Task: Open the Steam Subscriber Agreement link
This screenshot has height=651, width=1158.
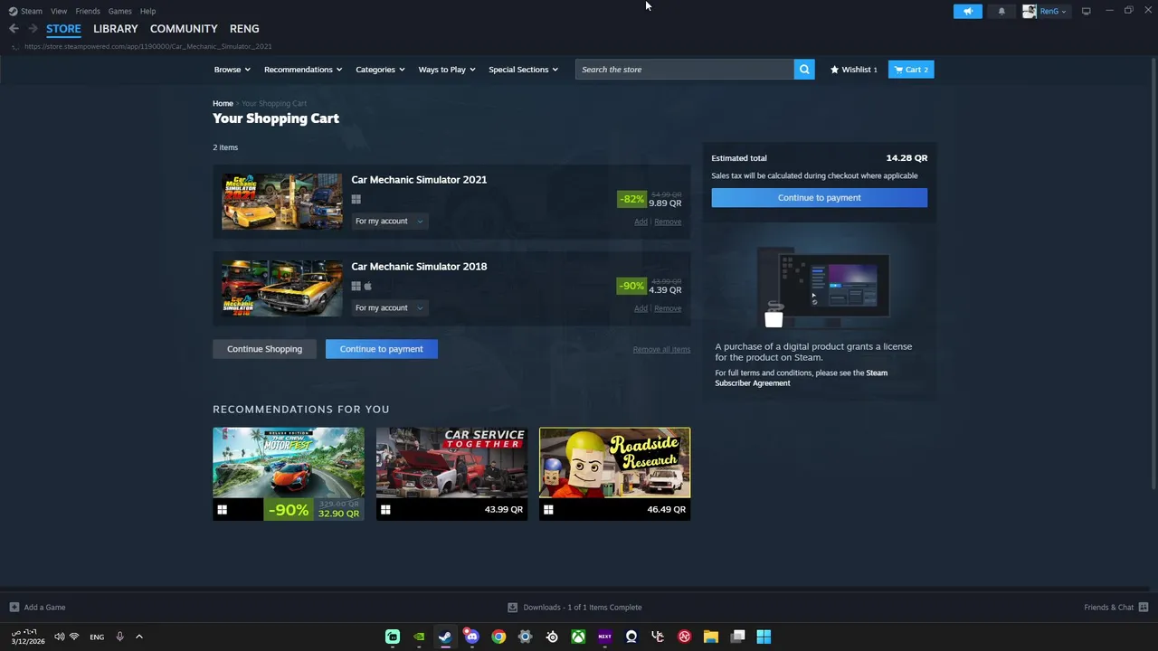Action: click(x=801, y=378)
